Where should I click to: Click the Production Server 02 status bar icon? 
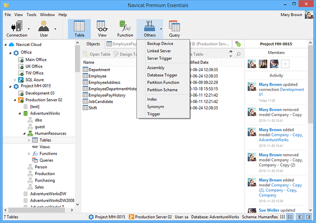pos(131,217)
